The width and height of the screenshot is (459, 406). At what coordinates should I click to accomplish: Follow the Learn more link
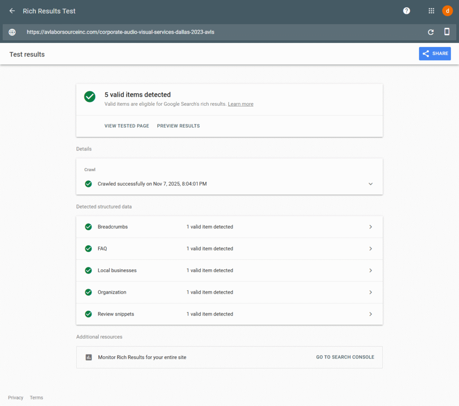pyautogui.click(x=240, y=104)
